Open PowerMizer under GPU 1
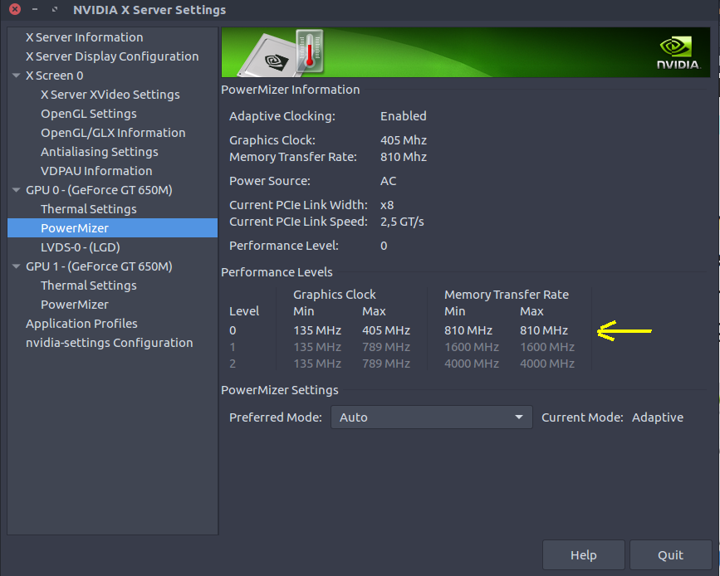Viewport: 720px width, 576px height. (75, 305)
